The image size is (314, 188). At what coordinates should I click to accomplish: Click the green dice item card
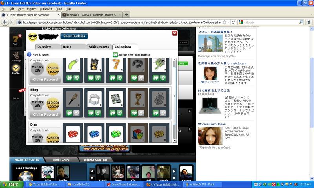(116, 134)
